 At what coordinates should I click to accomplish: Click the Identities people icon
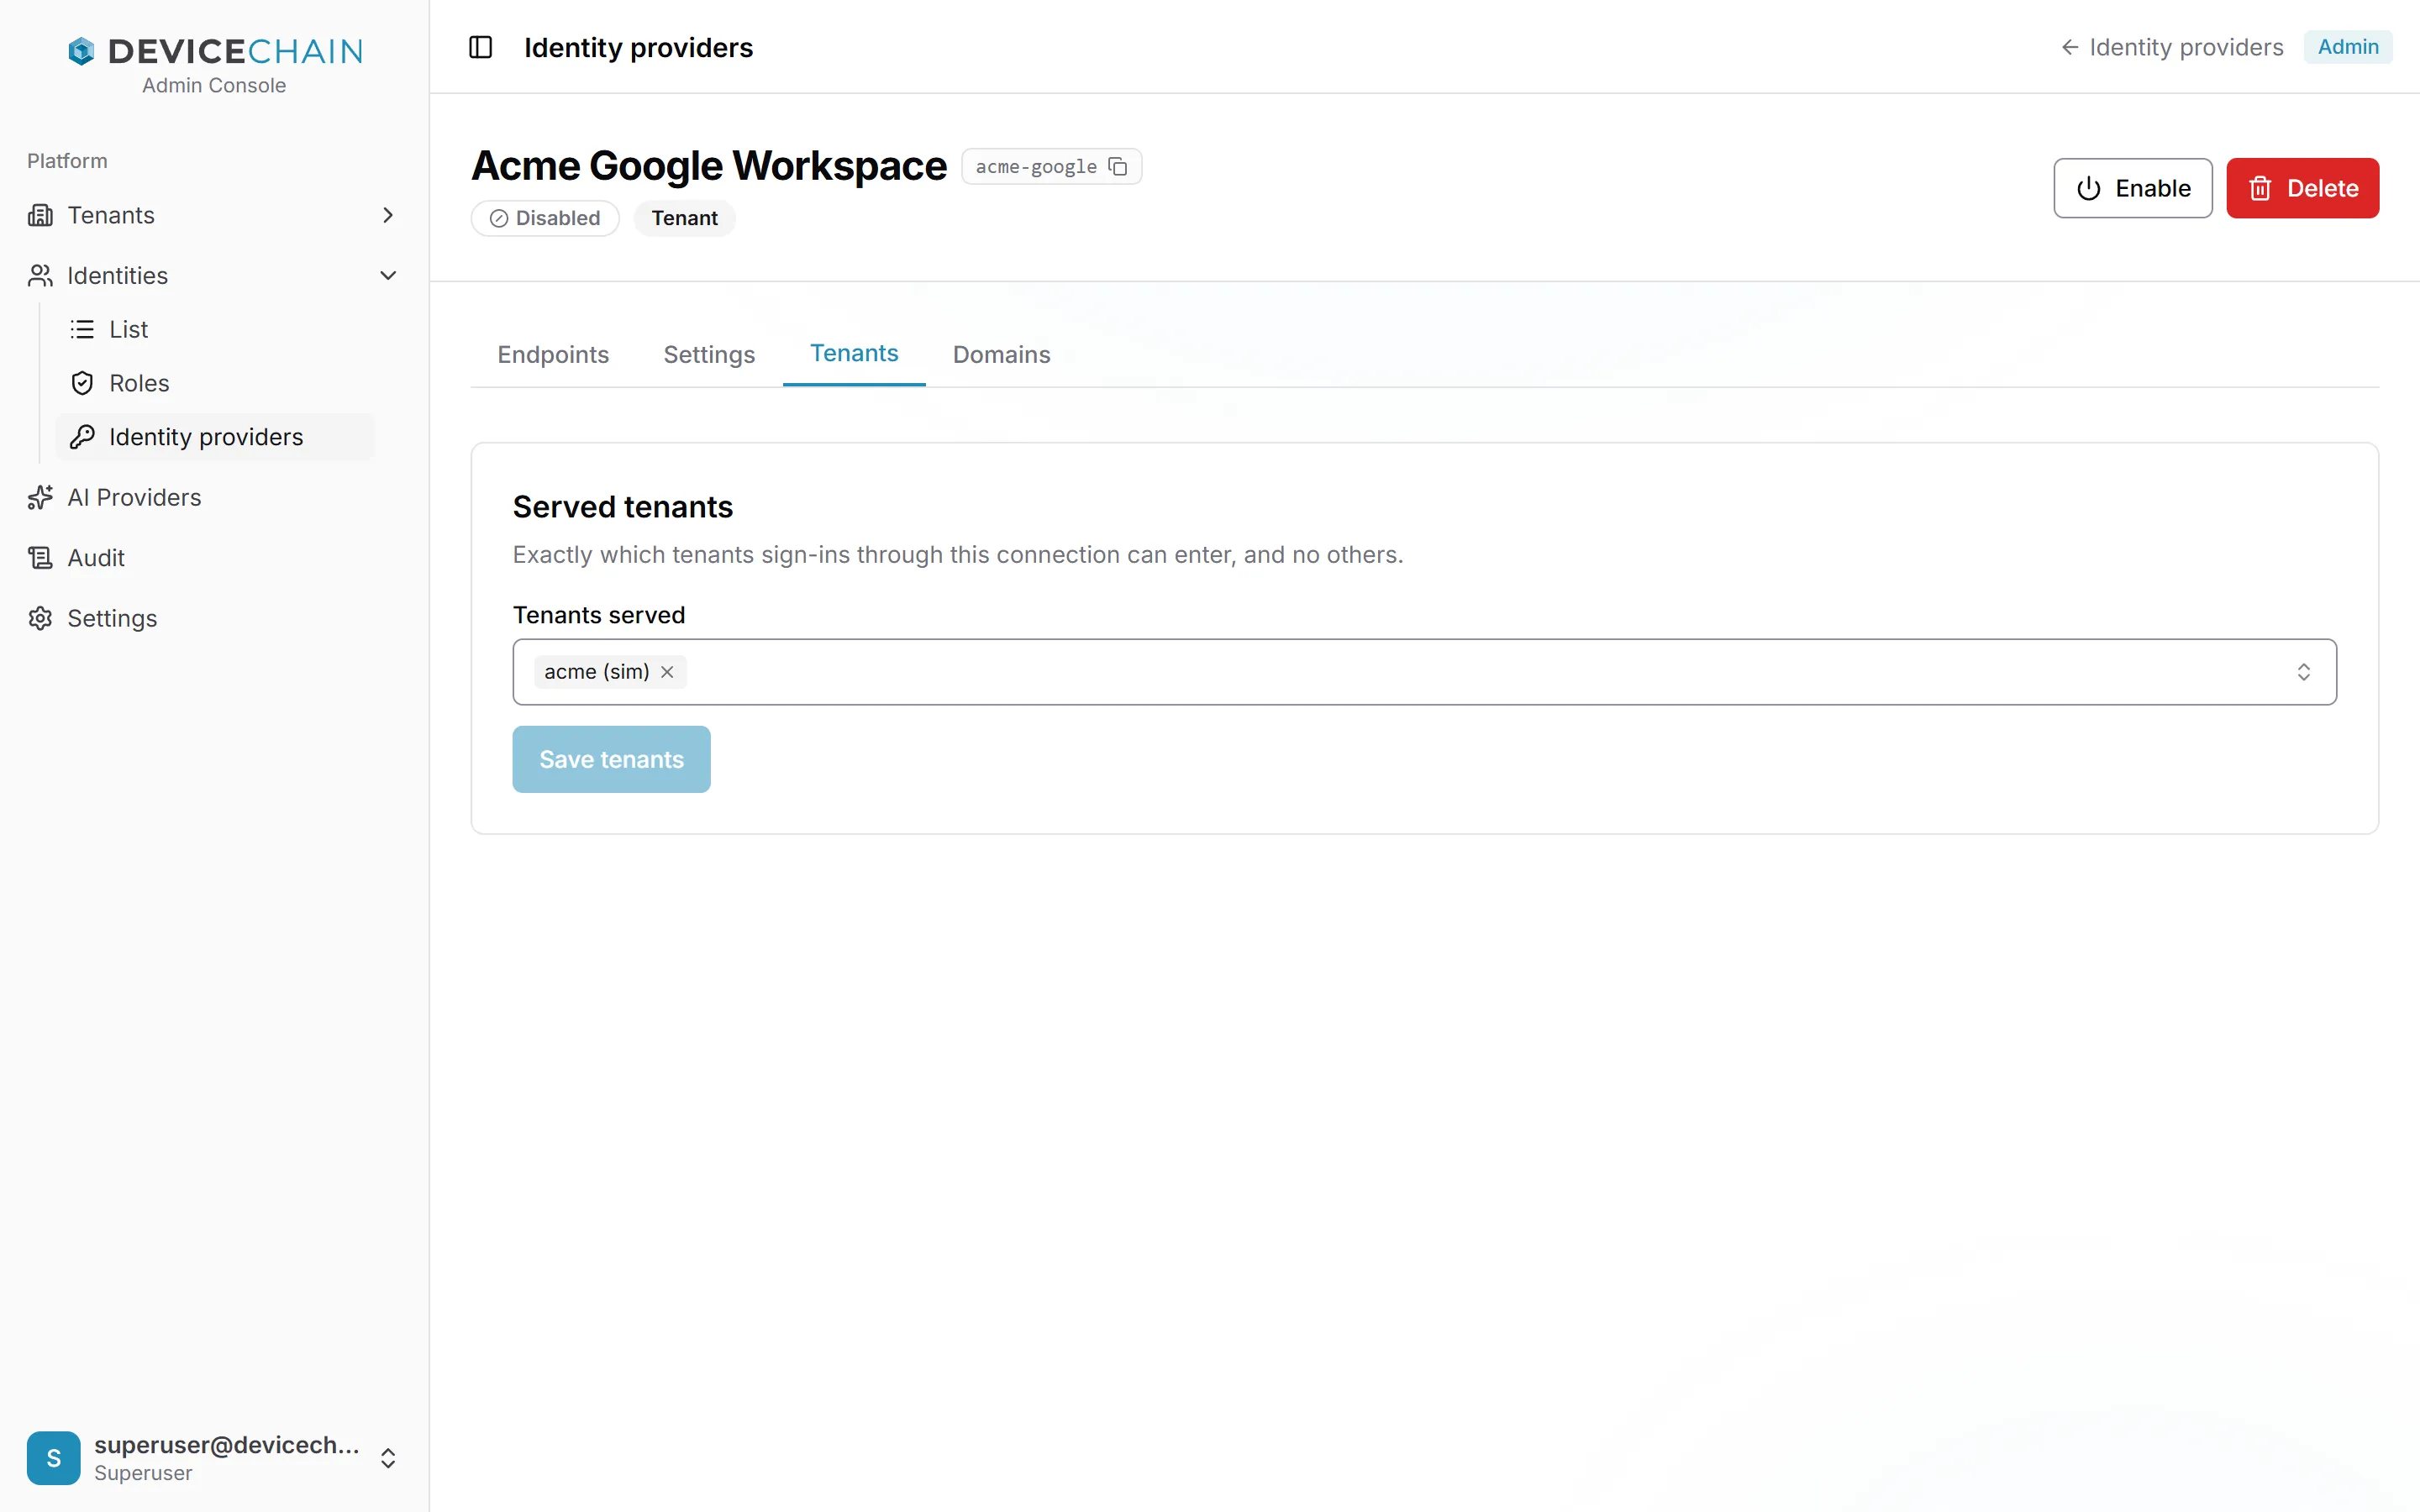pos(40,276)
